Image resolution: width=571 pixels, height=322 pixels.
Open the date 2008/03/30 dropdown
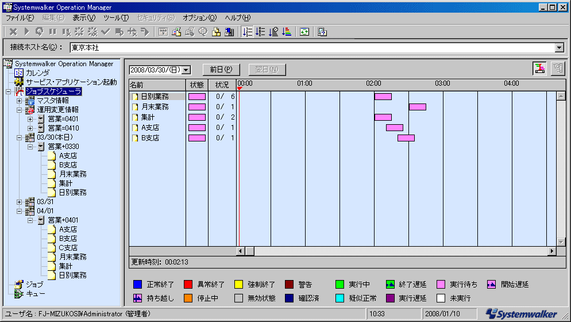point(187,70)
